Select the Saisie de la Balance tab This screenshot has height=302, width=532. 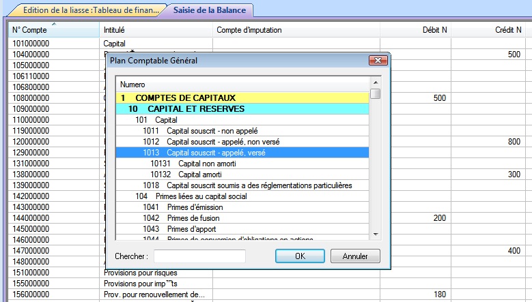tap(210, 10)
